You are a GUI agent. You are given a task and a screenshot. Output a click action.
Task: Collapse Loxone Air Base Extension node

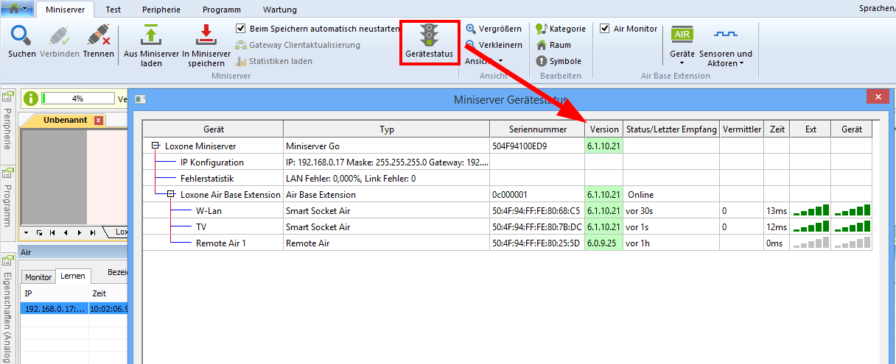pyautogui.click(x=171, y=195)
